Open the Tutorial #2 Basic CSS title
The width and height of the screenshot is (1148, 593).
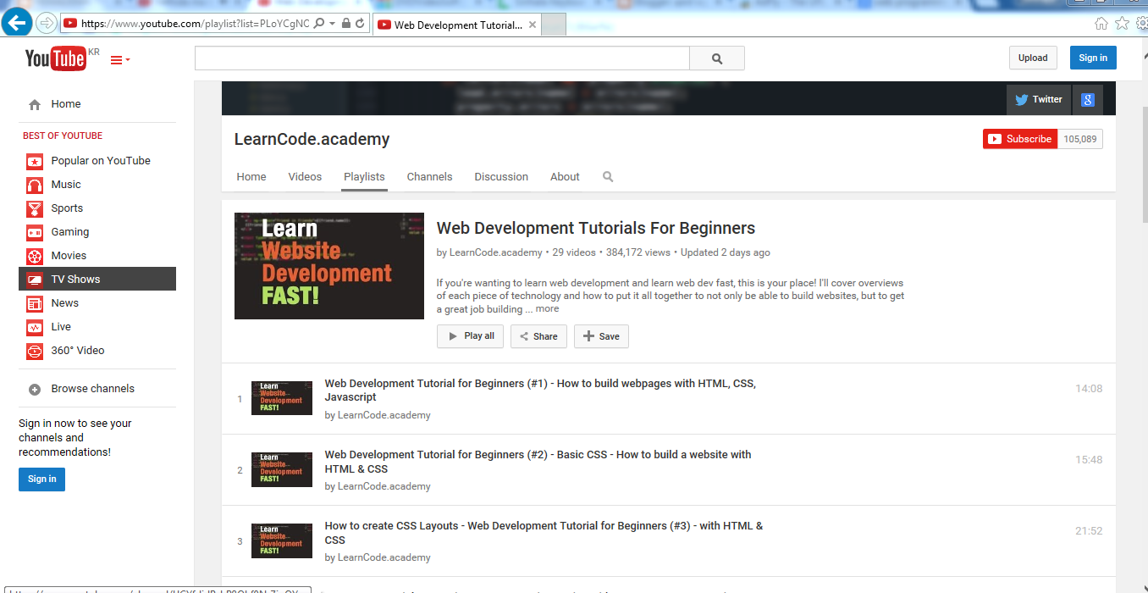[x=538, y=462]
